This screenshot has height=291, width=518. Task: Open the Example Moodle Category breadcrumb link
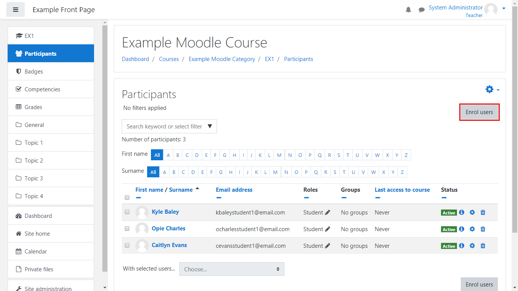click(x=222, y=59)
